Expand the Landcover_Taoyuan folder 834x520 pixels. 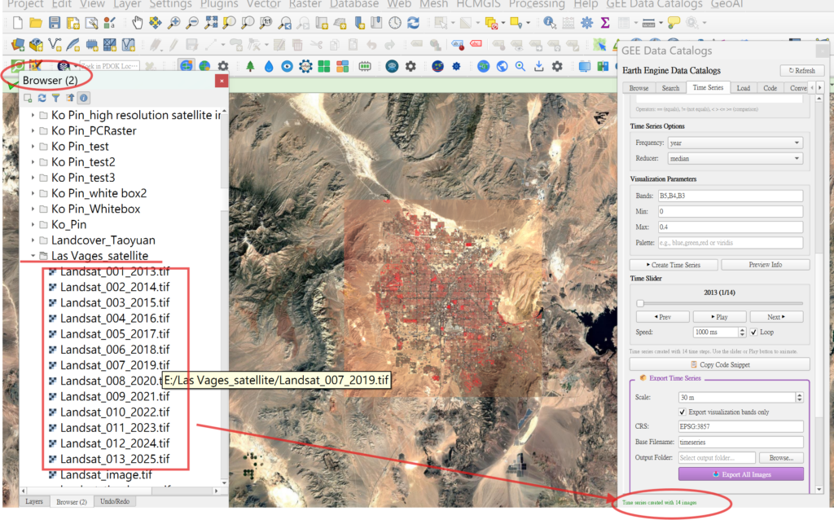[x=33, y=240]
